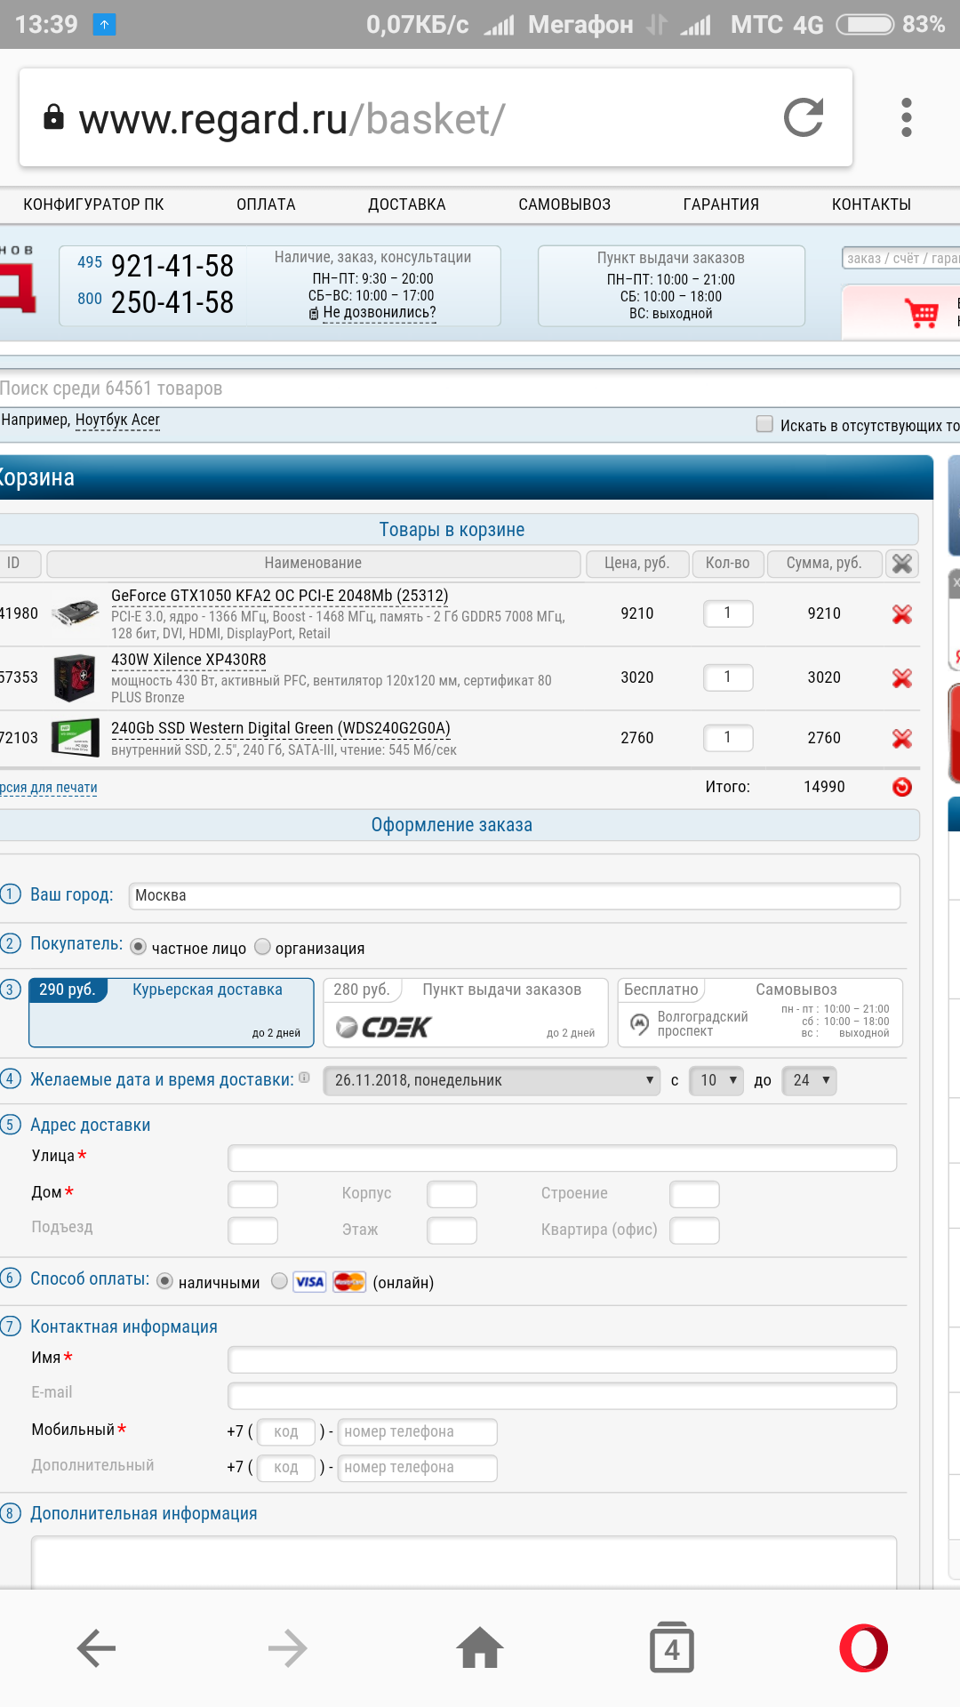Open the КОНТАКТЫ menu item
The height and width of the screenshot is (1707, 960).
point(871,204)
